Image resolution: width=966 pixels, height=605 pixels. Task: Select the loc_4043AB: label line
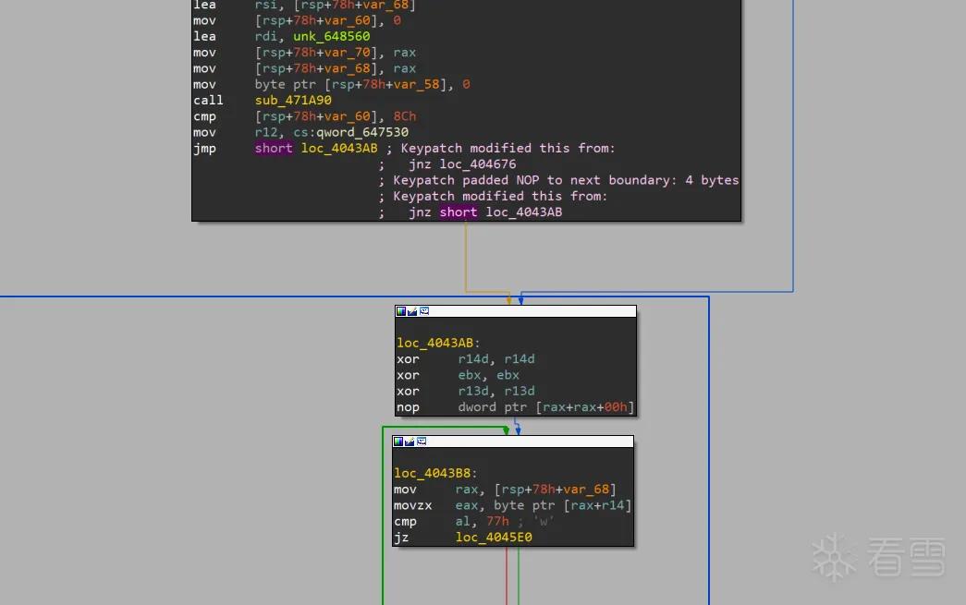click(438, 343)
